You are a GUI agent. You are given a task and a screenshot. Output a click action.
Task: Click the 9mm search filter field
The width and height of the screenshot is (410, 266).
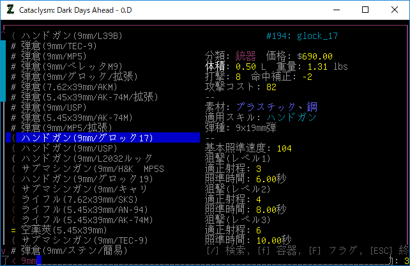[29, 260]
